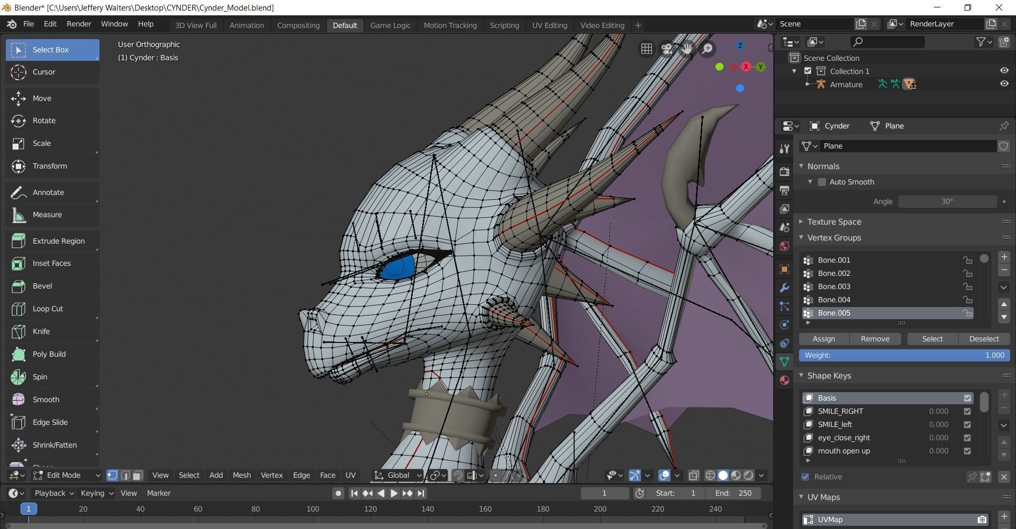Screen dimensions: 1016x529
Task: Switch to edge select mode
Action: point(125,475)
